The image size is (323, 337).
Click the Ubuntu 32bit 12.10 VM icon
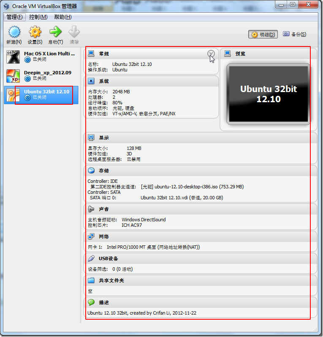[13, 95]
